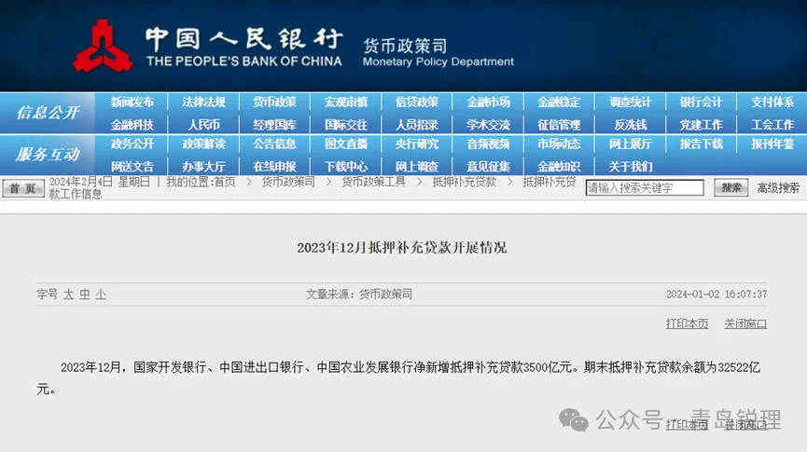807x452 pixels.
Task: Open the 金融稳定 section
Action: 559,103
